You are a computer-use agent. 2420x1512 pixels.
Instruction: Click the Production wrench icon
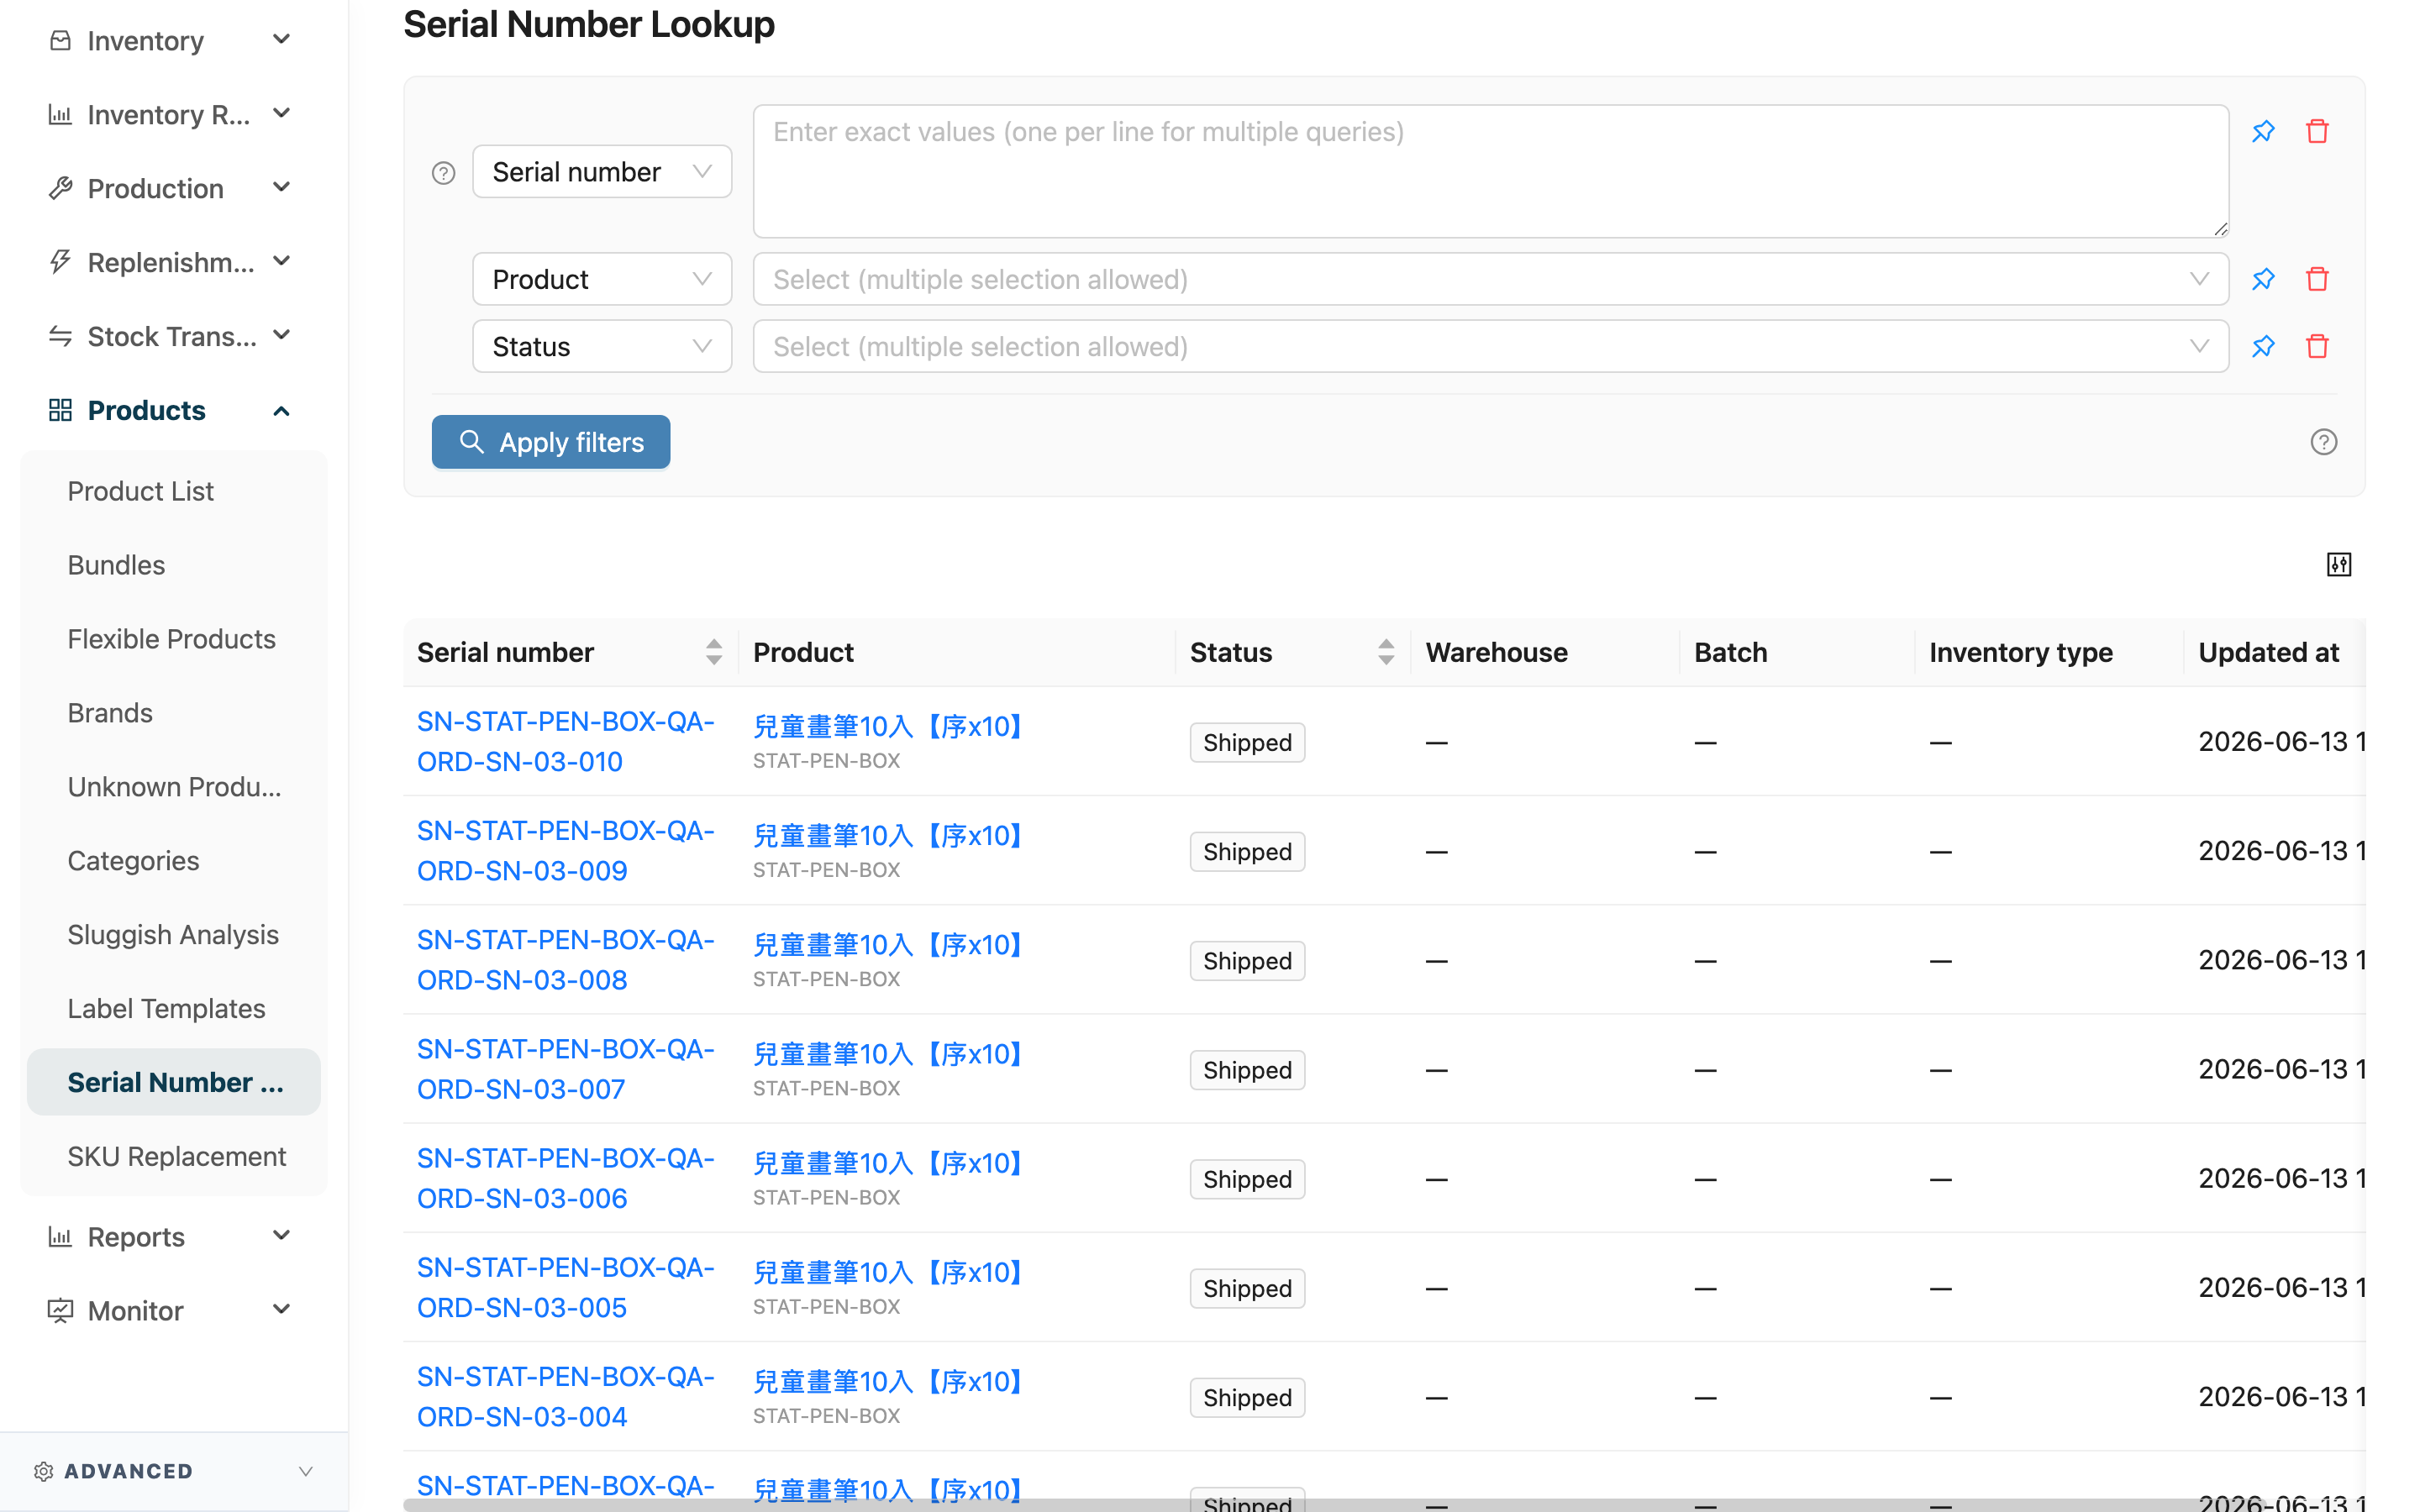tap(60, 188)
